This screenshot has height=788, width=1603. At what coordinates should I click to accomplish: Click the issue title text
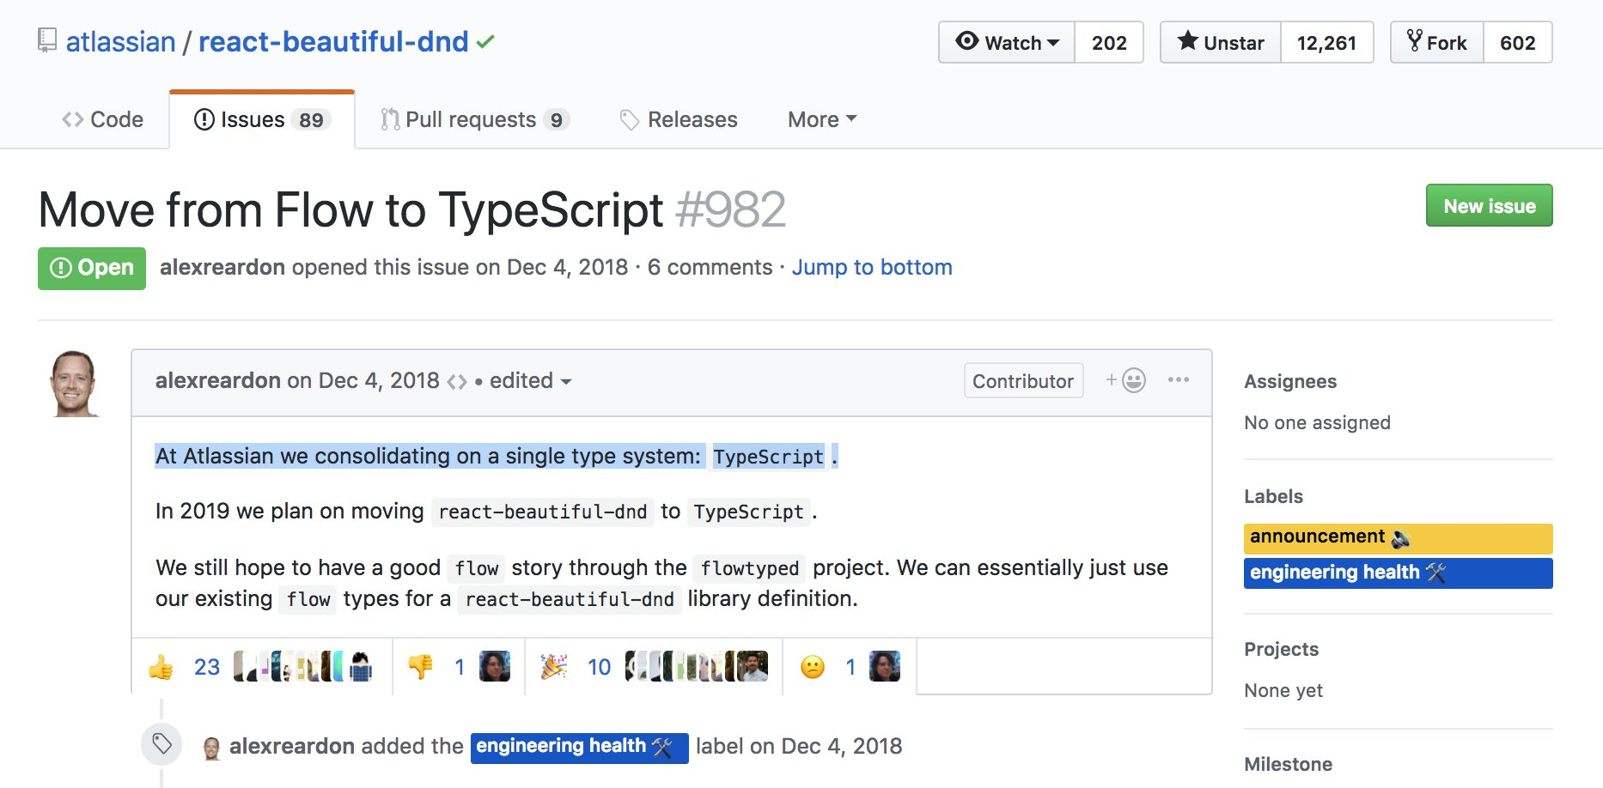[351, 209]
